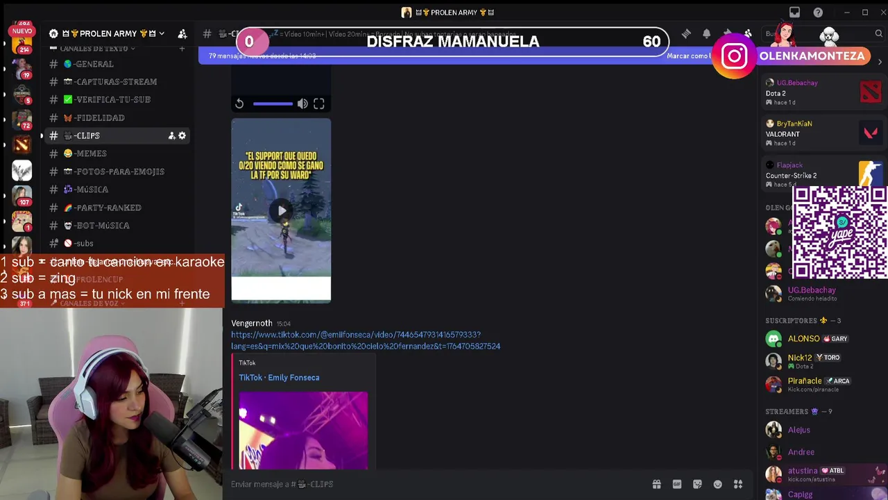Open Dota 2 server icon in sidebar
This screenshot has width=888, height=500.
click(x=22, y=144)
